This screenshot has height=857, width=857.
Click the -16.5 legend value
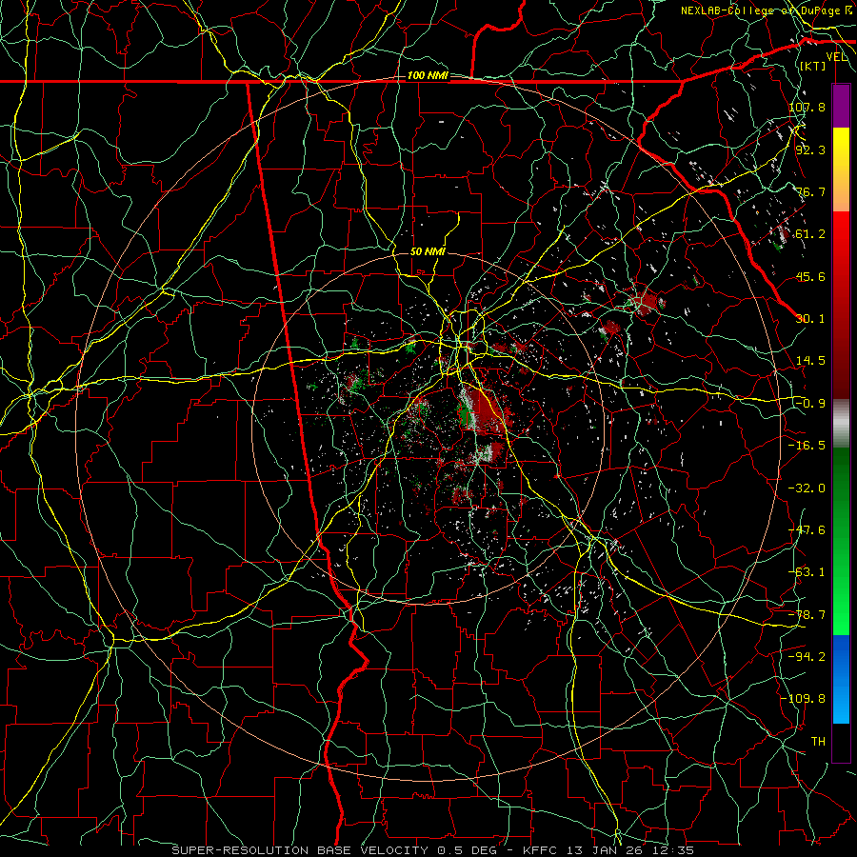807,446
